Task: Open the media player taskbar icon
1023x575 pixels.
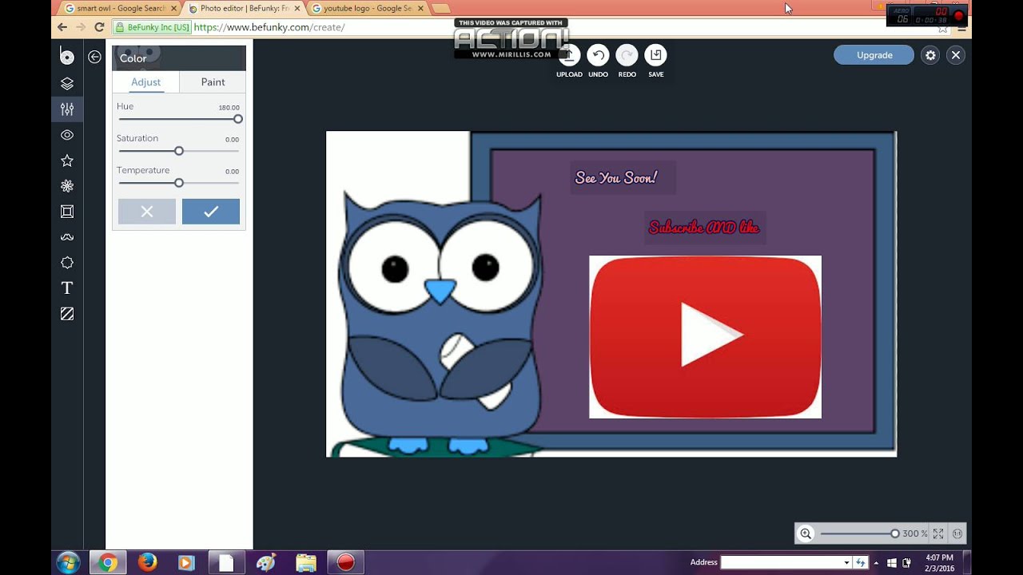Action: pos(186,563)
